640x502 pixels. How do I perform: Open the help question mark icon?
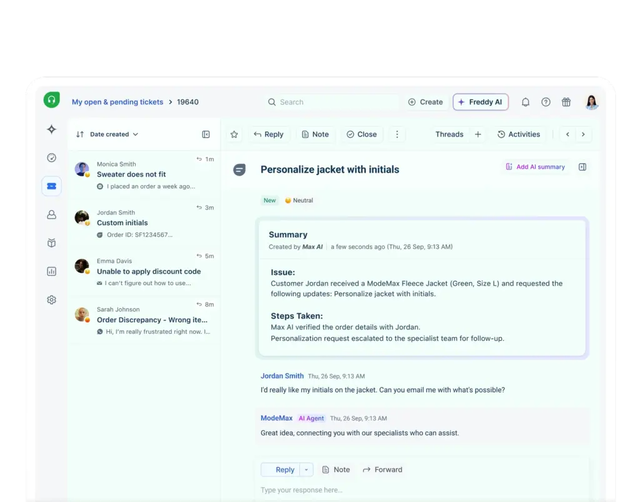coord(546,102)
